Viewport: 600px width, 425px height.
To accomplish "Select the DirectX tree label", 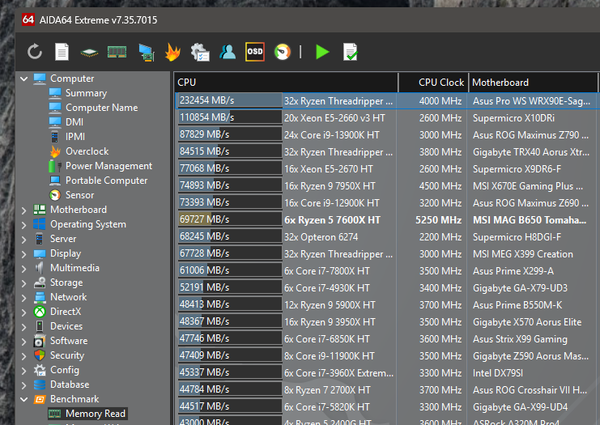I will pyautogui.click(x=66, y=312).
